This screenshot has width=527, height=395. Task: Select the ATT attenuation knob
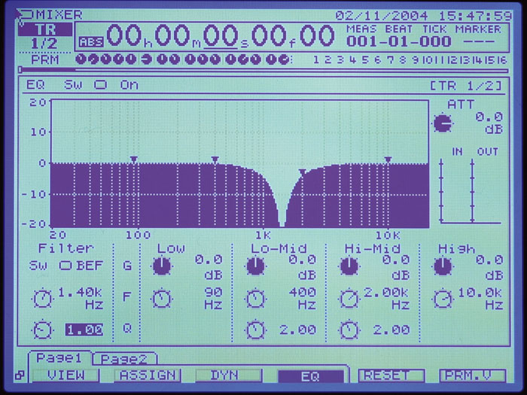(443, 123)
